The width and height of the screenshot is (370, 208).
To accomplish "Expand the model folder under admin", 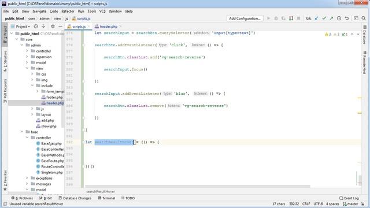I will 27,62.
